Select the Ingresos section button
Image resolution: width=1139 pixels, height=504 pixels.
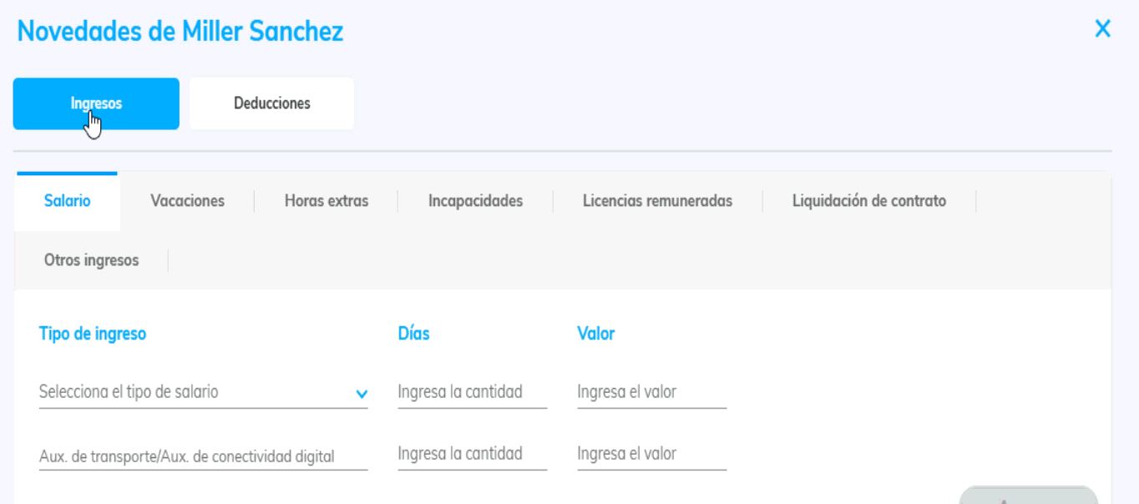point(96,103)
